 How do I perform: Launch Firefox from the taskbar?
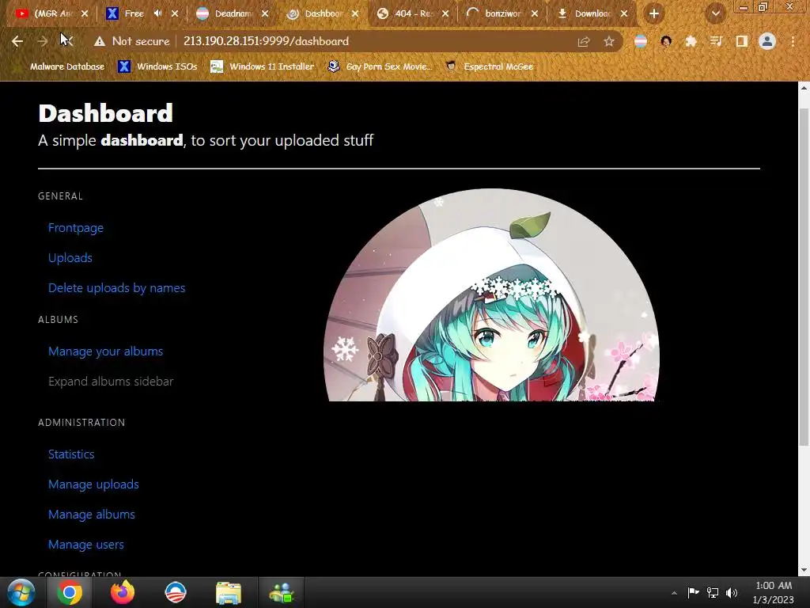click(123, 592)
